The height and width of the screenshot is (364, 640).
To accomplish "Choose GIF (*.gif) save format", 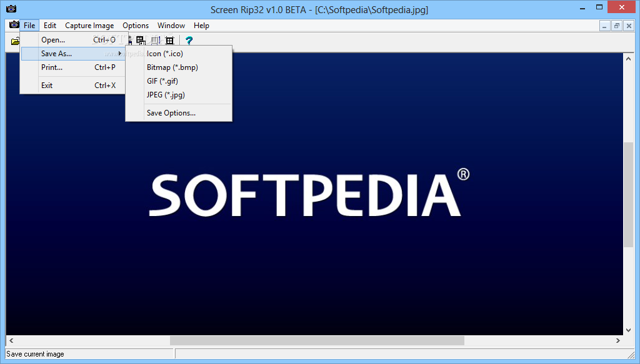I will (179, 81).
